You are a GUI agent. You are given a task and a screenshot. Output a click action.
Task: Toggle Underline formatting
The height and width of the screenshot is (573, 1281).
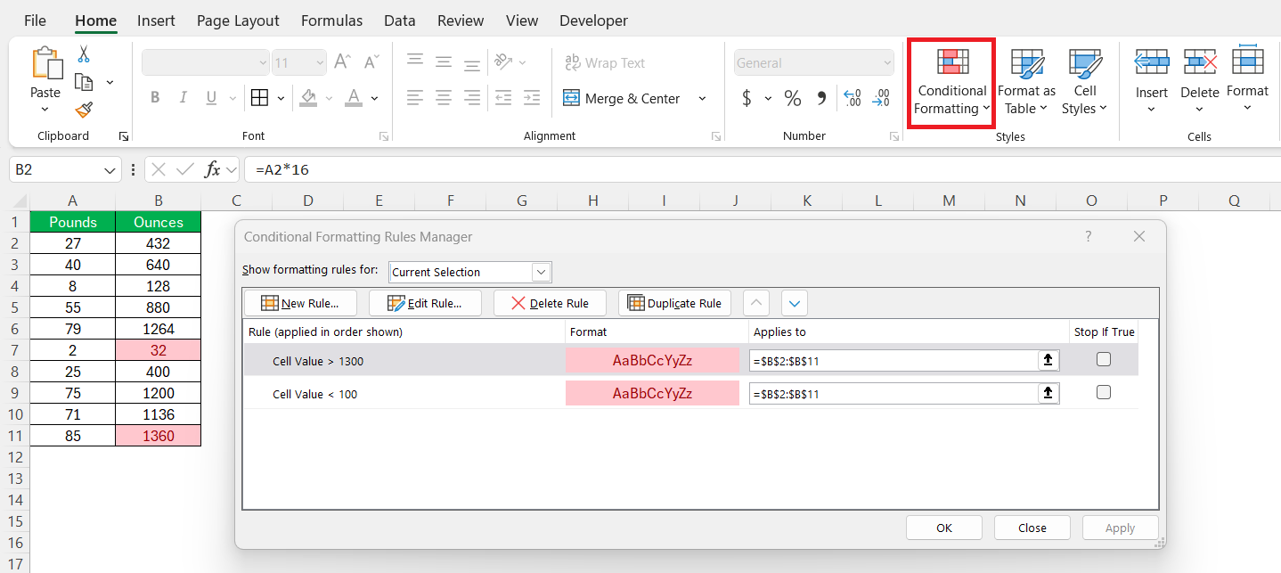coord(211,98)
